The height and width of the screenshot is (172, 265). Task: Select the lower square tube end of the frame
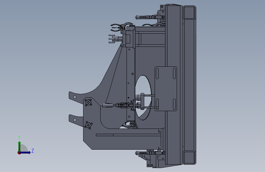[189, 158]
